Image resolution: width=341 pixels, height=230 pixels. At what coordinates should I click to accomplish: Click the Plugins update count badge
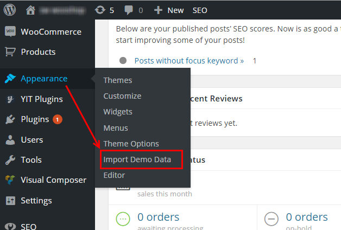pos(57,119)
